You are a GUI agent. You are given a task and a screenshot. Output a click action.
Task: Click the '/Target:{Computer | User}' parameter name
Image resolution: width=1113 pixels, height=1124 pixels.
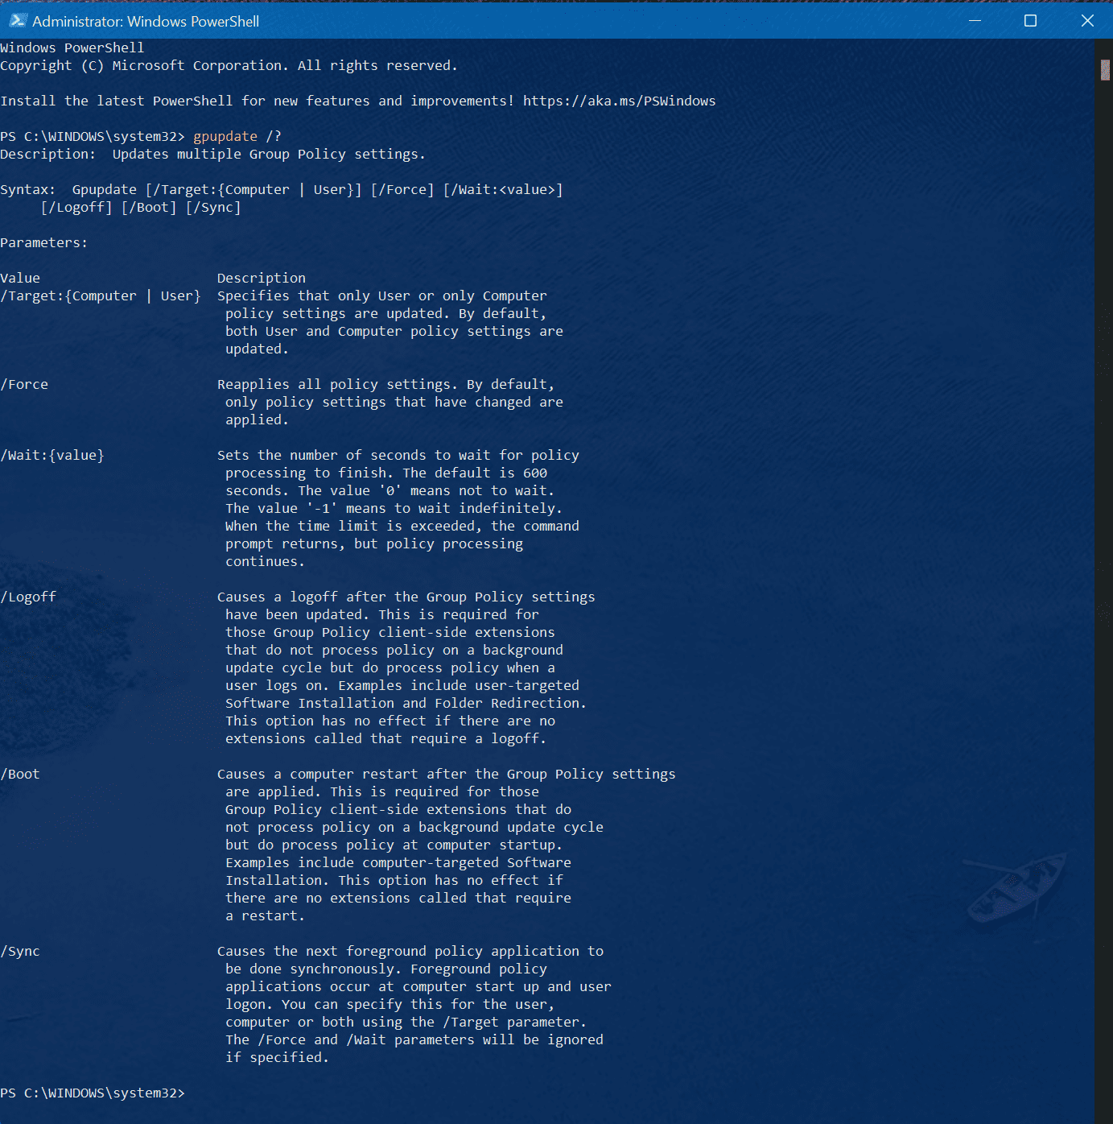click(101, 295)
